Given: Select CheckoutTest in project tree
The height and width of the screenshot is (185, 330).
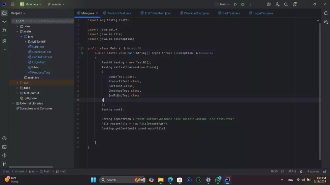Looking at the screenshot, I should pos(42,52).
